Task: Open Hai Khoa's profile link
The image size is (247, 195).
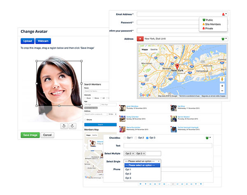Action: point(181,106)
